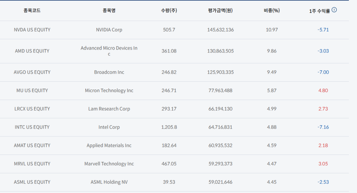357x193 pixels.
Task: Click the 수량(주) column header
Action: click(x=169, y=11)
